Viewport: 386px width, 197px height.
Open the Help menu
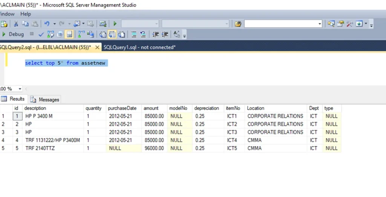[26, 14]
